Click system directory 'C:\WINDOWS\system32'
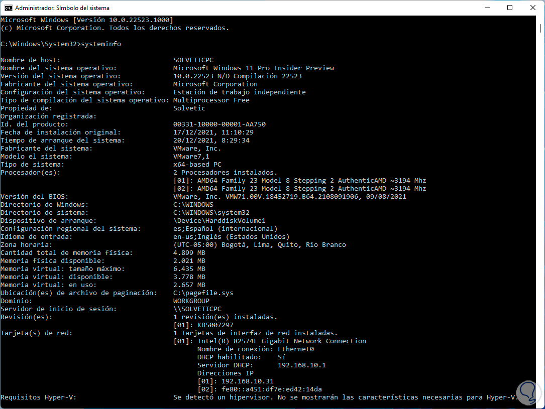Viewport: 545px width, 409px height. tap(211, 212)
